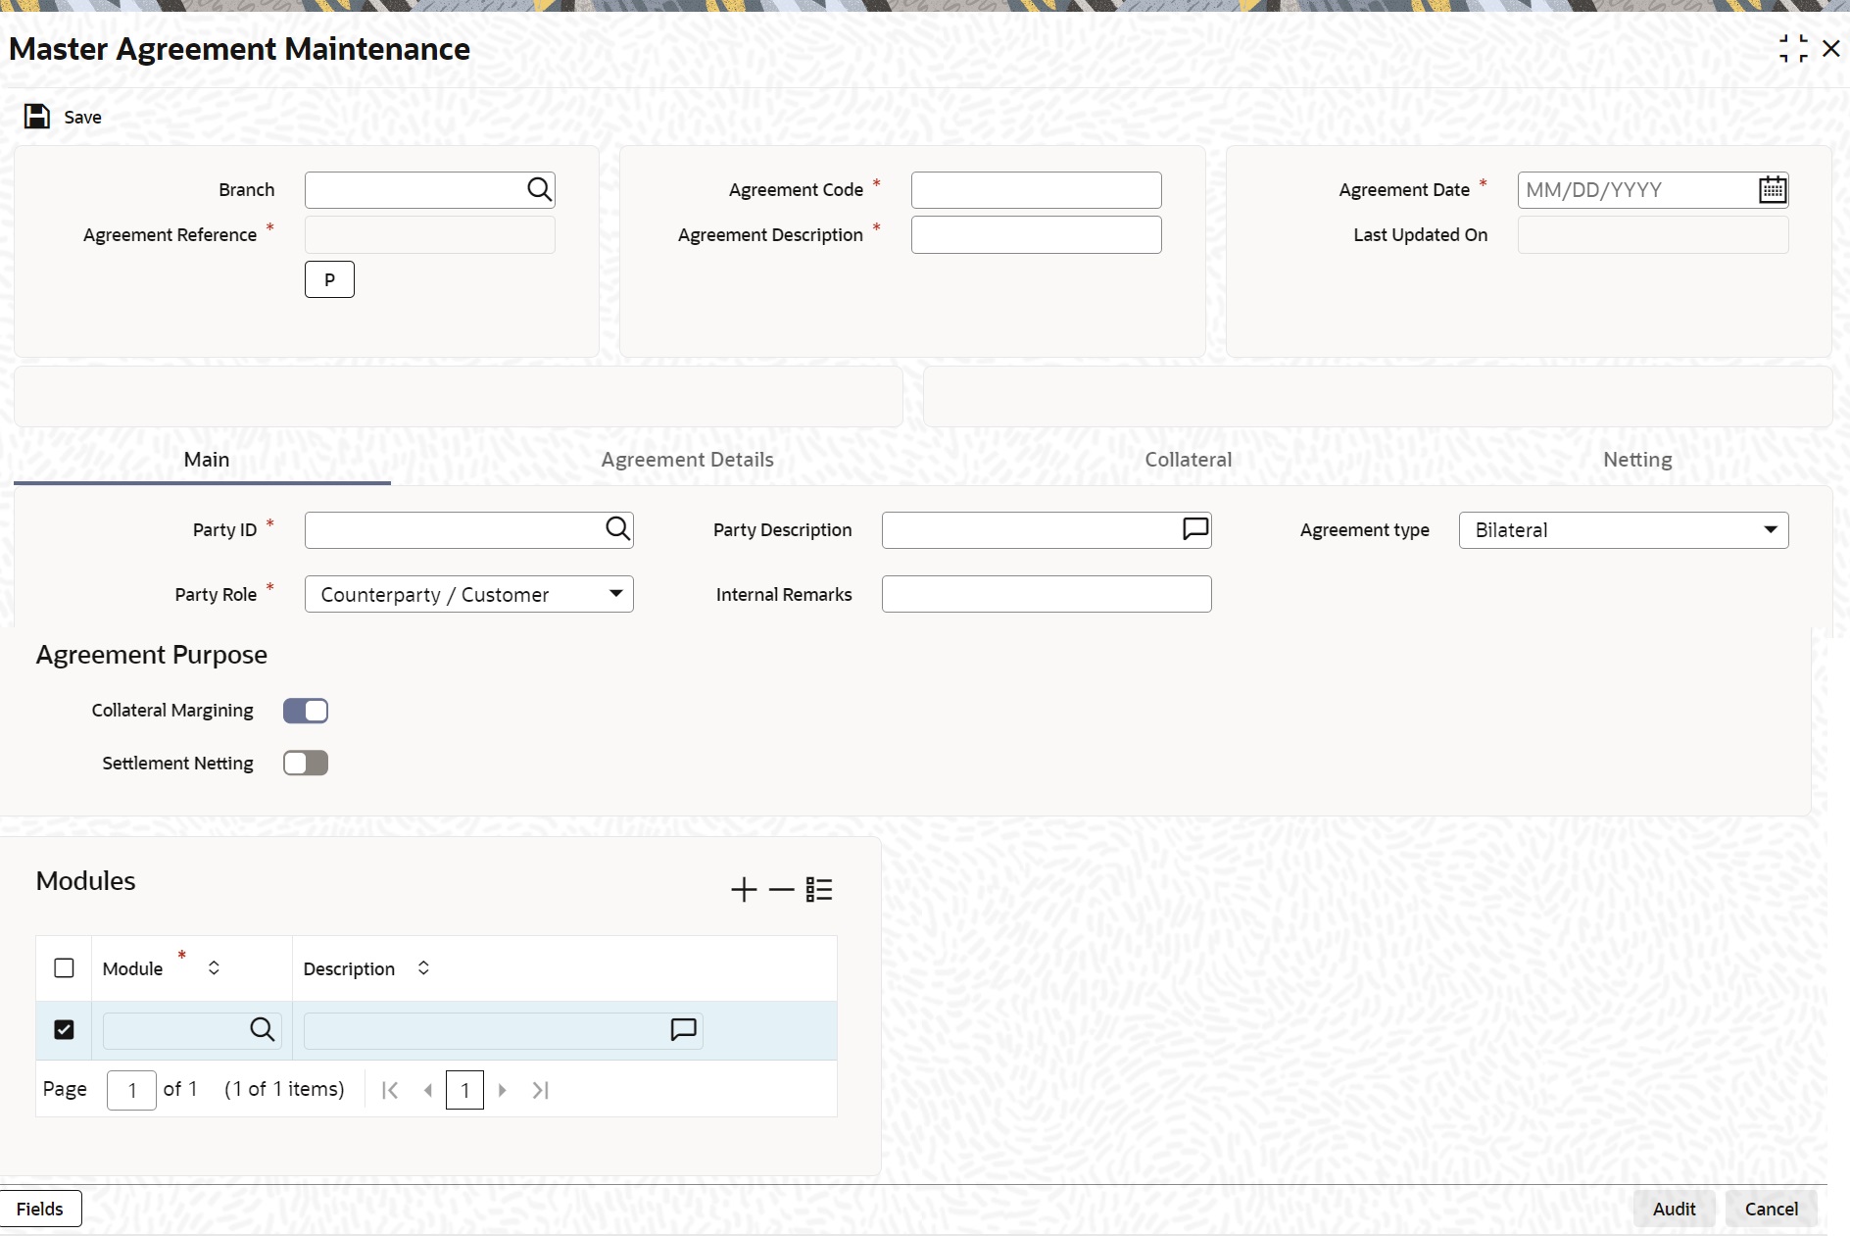Go to last page of Modules

tap(540, 1090)
